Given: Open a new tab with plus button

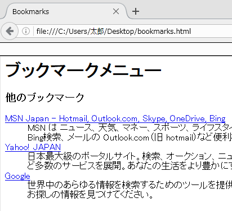Looking at the screenshot, I should (136, 12).
